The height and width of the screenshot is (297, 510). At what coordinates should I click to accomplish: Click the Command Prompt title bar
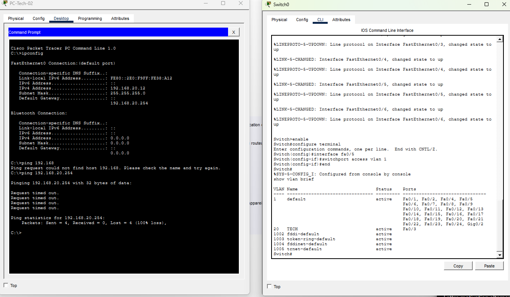point(118,32)
